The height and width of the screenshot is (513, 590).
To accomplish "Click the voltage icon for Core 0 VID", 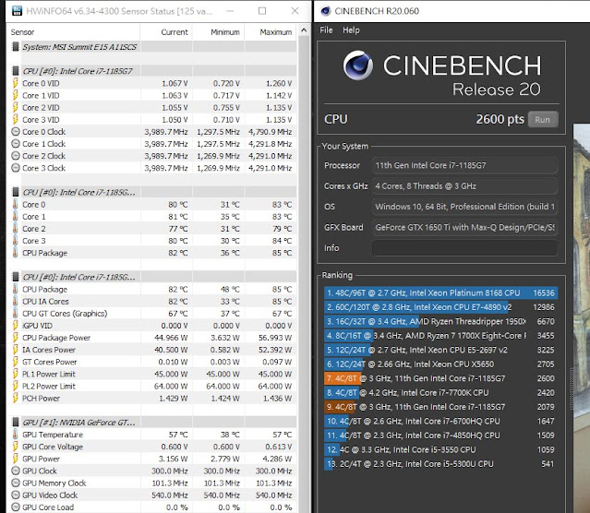I will pos(16,83).
